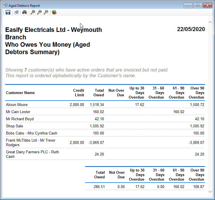
Task: Click the Refresh report icon
Action: [x=54, y=12]
